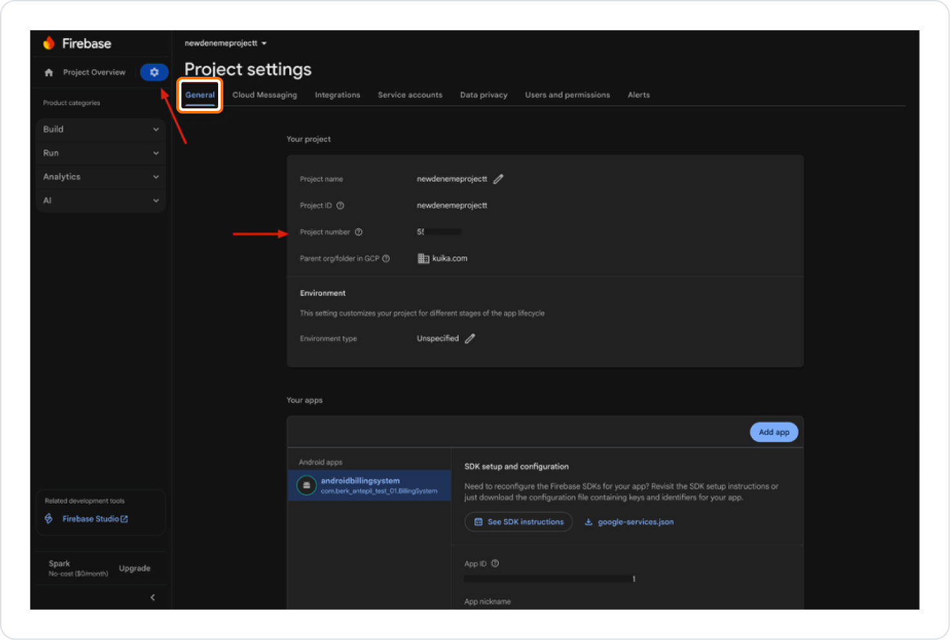The image size is (950, 640).
Task: Switch to the Cloud Messaging tab
Action: 265,95
